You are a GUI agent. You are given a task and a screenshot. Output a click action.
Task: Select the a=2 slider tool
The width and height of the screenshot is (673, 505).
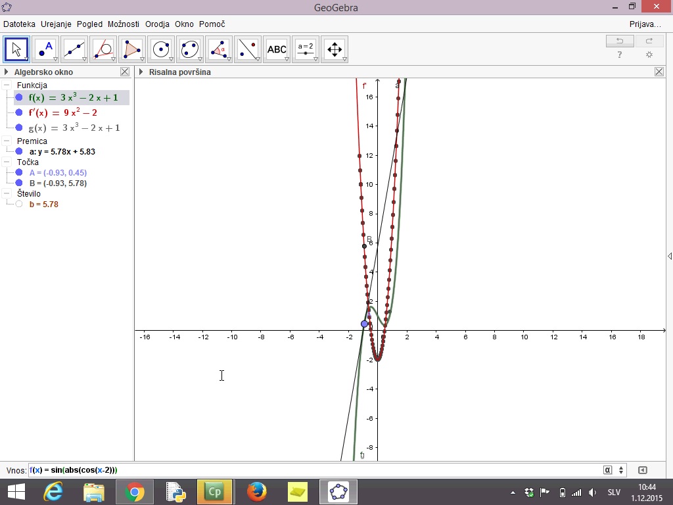[x=306, y=49]
